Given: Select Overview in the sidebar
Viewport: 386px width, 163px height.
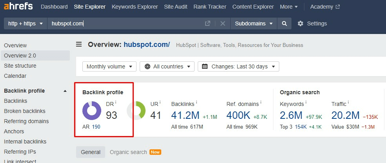Looking at the screenshot, I should (x=16, y=45).
